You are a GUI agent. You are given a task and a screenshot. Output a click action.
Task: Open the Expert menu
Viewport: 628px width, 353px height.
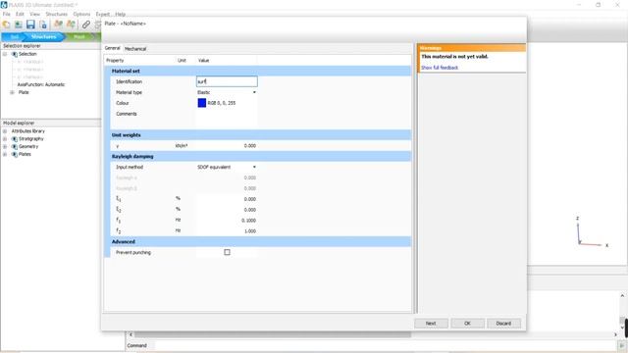103,14
